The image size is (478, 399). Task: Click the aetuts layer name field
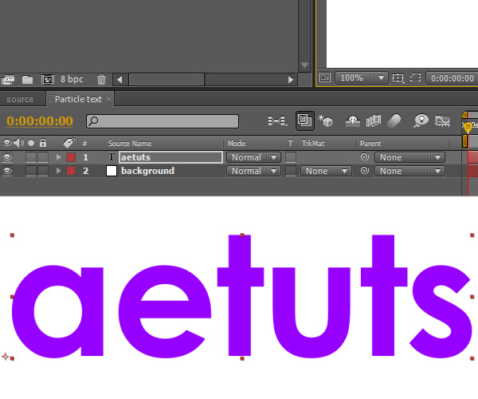[170, 157]
